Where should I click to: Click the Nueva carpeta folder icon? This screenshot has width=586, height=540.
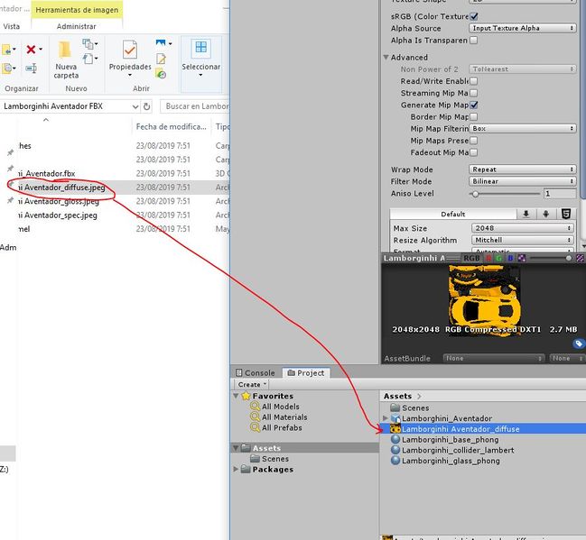(65, 50)
